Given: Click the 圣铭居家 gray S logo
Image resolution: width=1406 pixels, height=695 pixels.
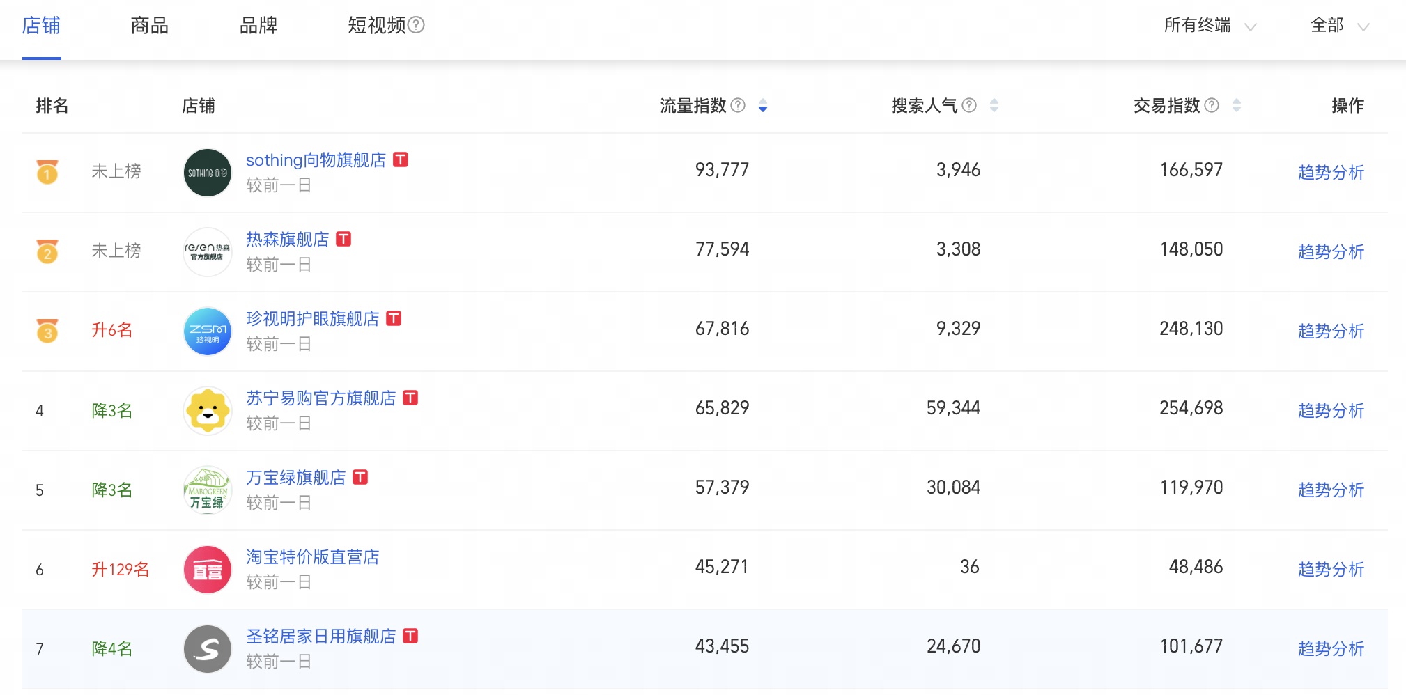Looking at the screenshot, I should (x=208, y=649).
